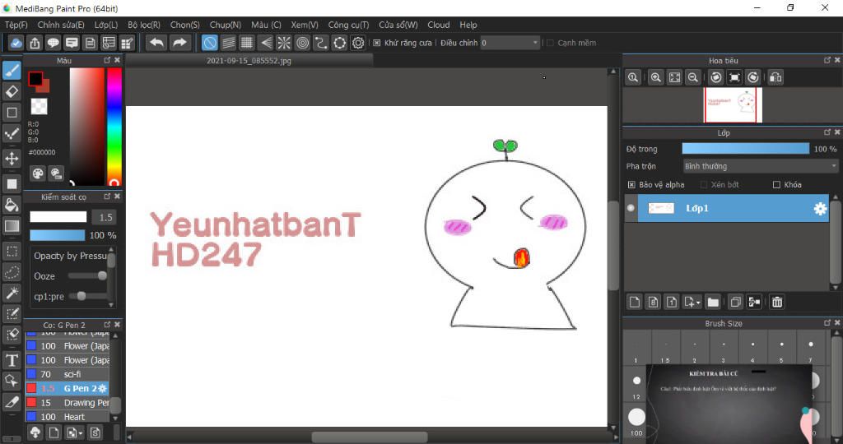Select the Lasso selection tool

pyautogui.click(x=12, y=272)
